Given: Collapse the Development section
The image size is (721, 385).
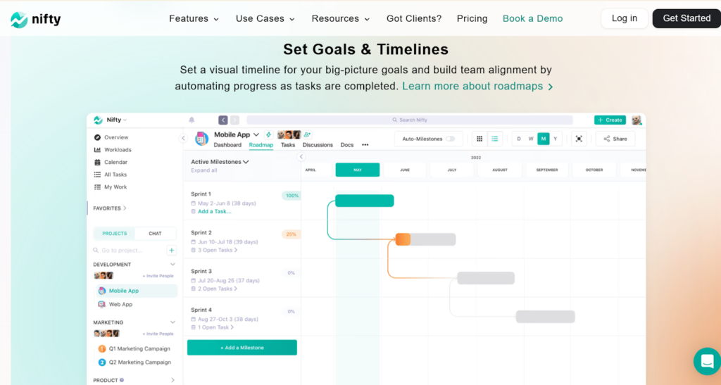Looking at the screenshot, I should pos(173,265).
